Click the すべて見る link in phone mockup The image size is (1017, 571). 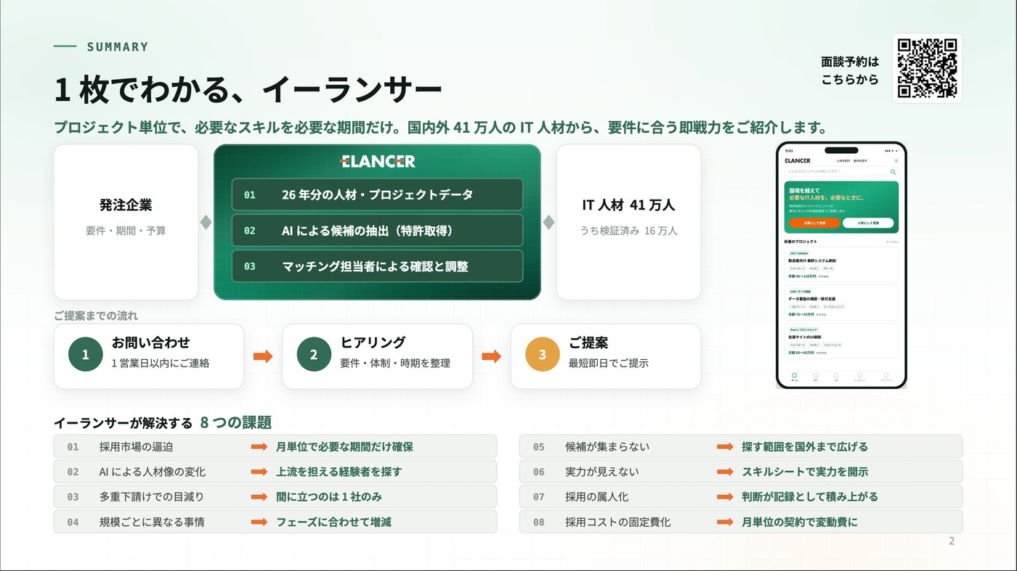(892, 242)
